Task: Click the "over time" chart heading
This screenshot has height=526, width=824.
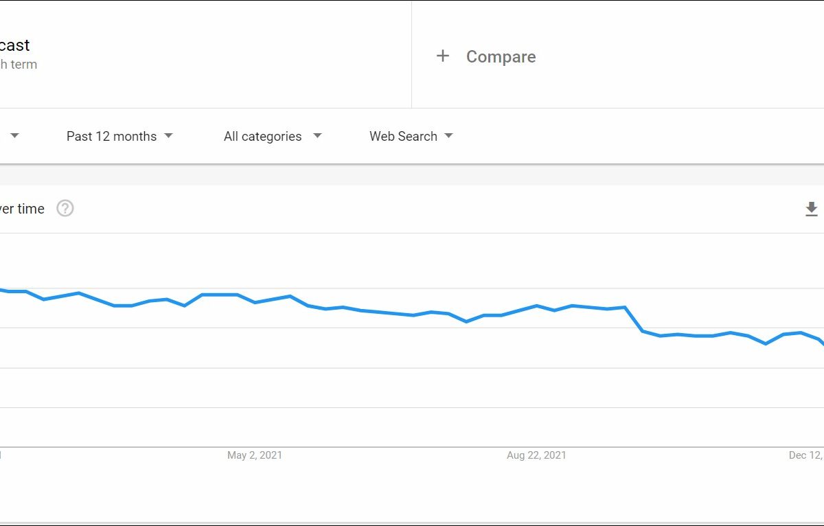Action: coord(22,209)
